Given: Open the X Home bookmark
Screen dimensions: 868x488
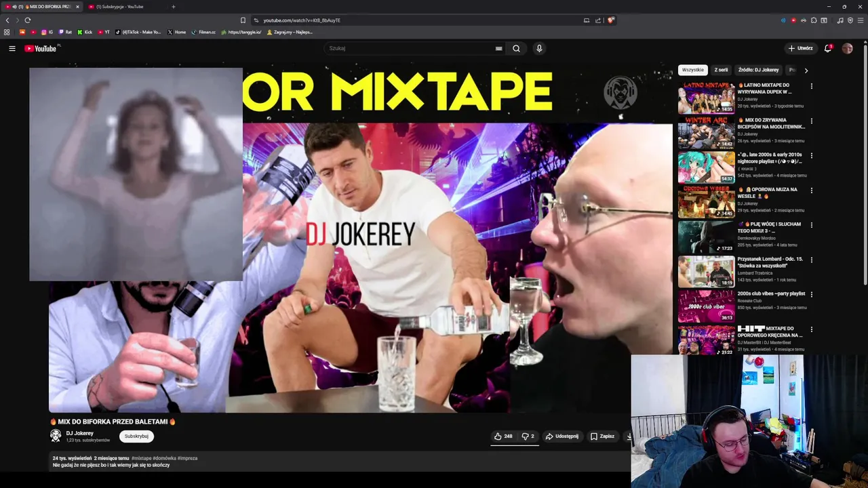Looking at the screenshot, I should (x=177, y=32).
